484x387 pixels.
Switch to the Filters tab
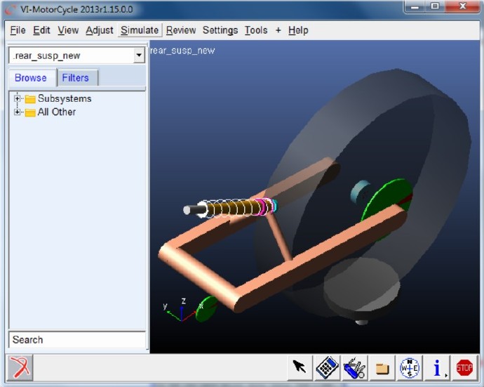(76, 77)
